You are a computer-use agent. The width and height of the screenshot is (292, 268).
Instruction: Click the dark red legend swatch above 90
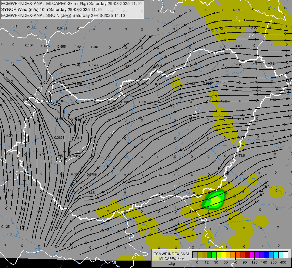click(x=247, y=255)
